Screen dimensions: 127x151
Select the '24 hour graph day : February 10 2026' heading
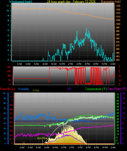point(71,1)
